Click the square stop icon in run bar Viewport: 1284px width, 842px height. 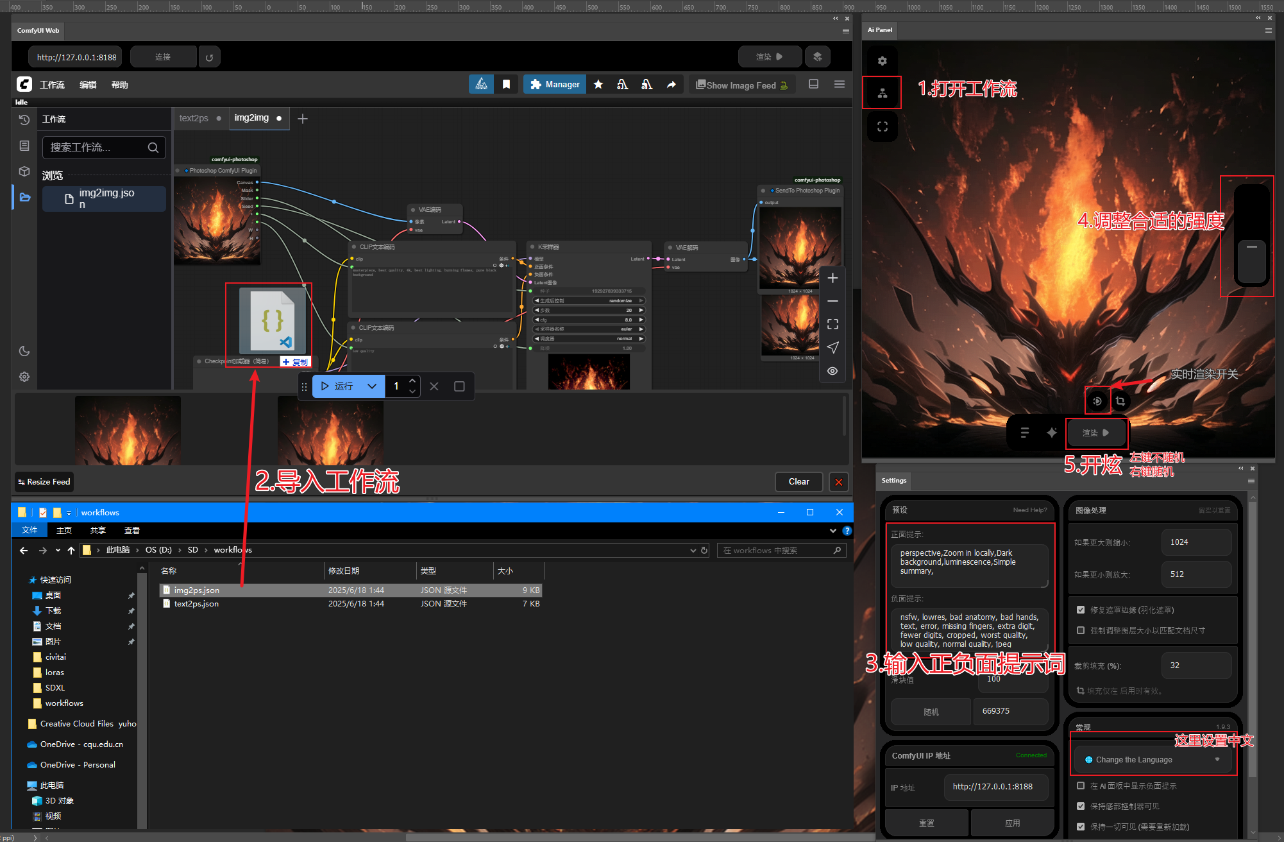459,386
